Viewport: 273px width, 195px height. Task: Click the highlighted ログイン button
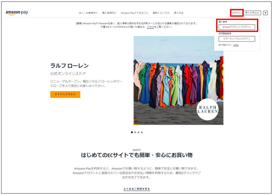pos(236,13)
